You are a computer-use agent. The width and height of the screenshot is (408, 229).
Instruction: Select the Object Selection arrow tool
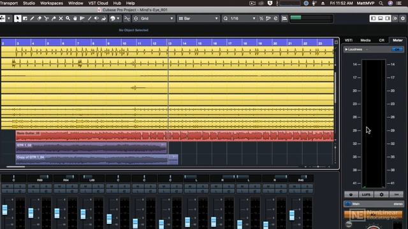click(17, 18)
